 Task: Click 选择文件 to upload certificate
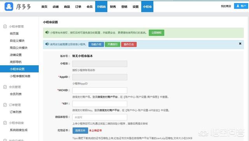[80, 131]
